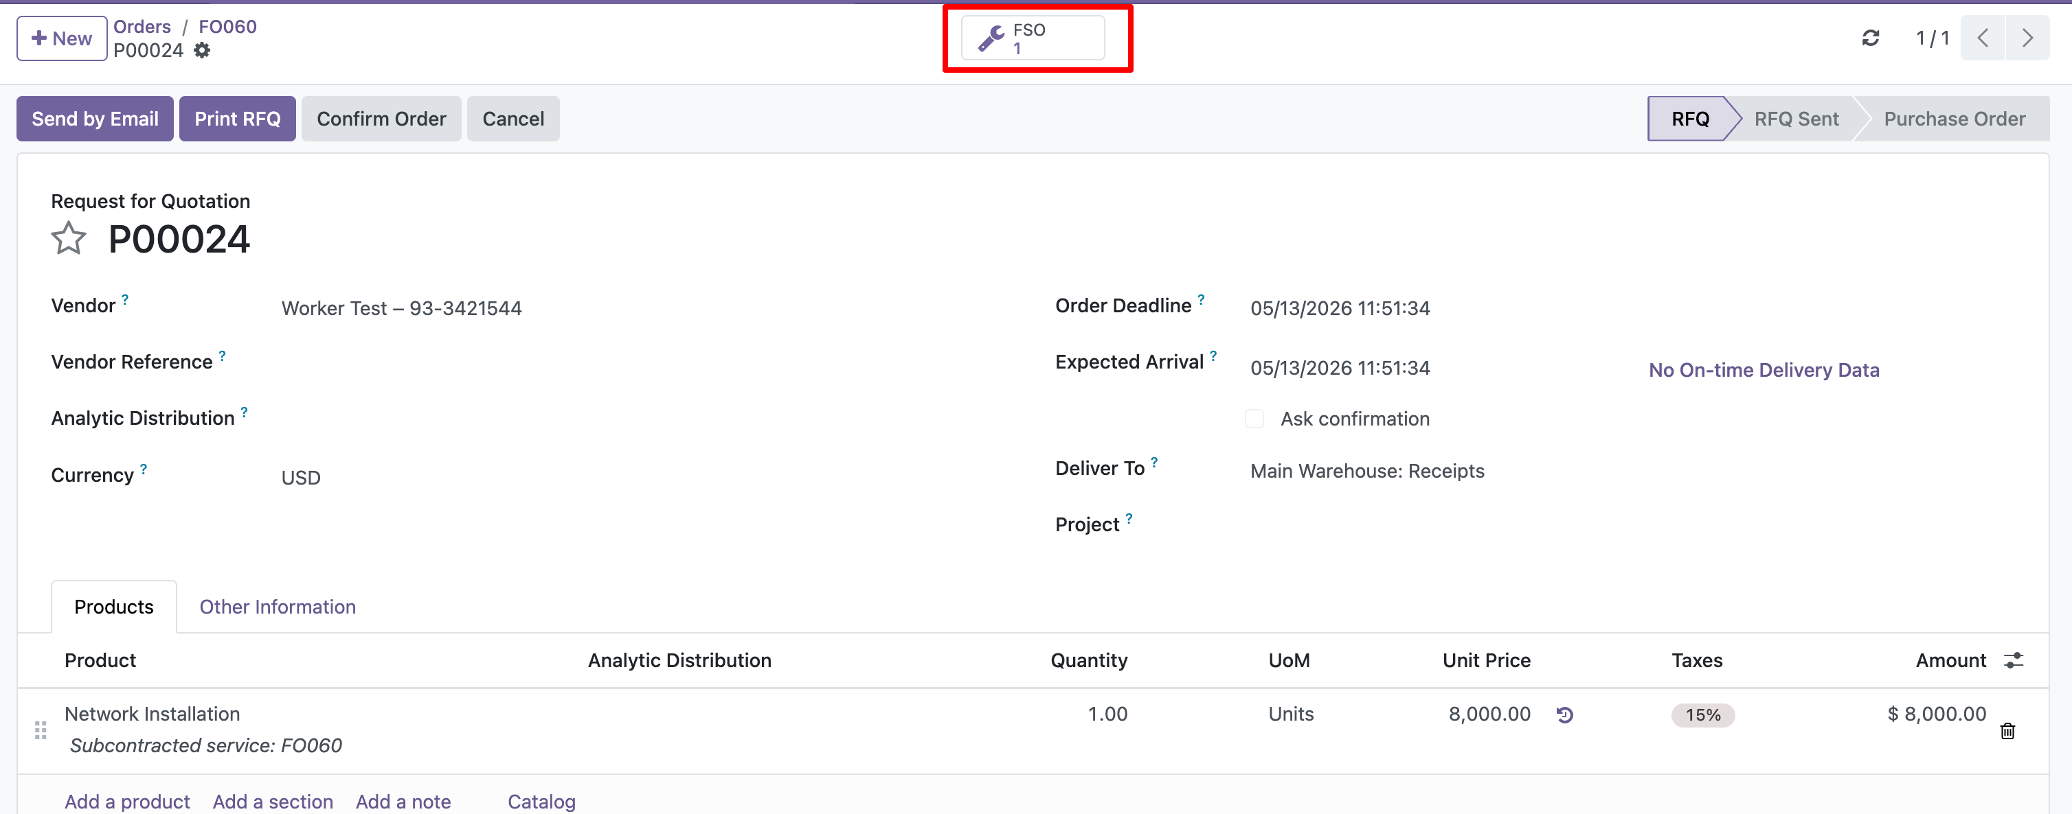Image resolution: width=2072 pixels, height=814 pixels.
Task: Click the FO060 breadcrumb link
Action: click(x=227, y=27)
